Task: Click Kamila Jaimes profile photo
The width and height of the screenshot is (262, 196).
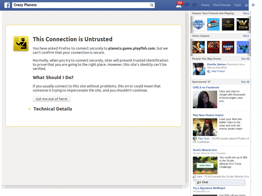Action: pos(199,69)
